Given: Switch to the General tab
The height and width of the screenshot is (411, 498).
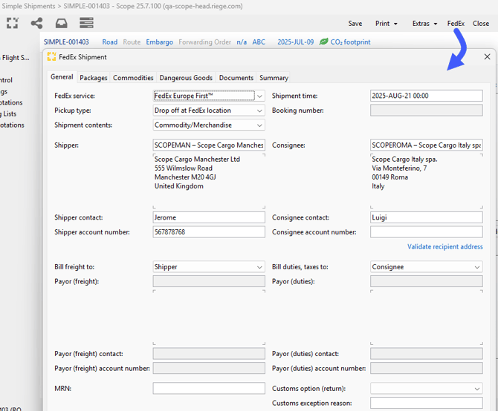Looking at the screenshot, I should pyautogui.click(x=62, y=77).
